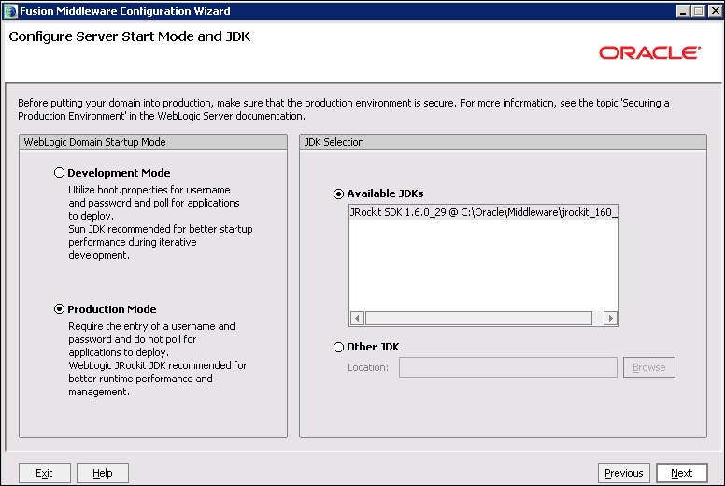Click the Oracle logo in the header
The image size is (725, 486).
click(x=649, y=52)
